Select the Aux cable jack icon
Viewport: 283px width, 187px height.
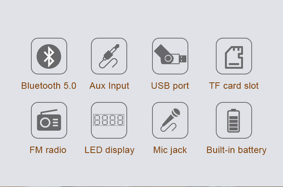pos(109,56)
